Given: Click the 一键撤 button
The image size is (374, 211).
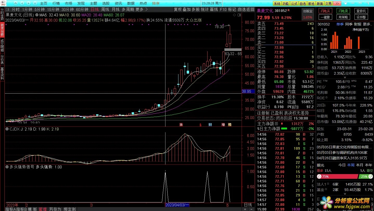Looking at the screenshot, I should (325, 17).
